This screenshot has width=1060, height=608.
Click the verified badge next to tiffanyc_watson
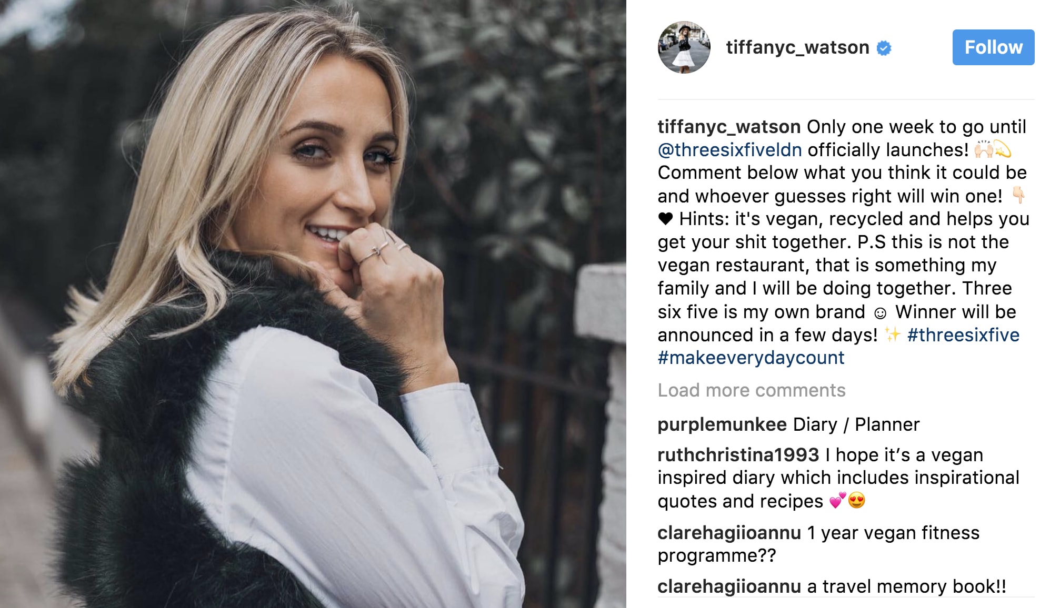pos(884,48)
